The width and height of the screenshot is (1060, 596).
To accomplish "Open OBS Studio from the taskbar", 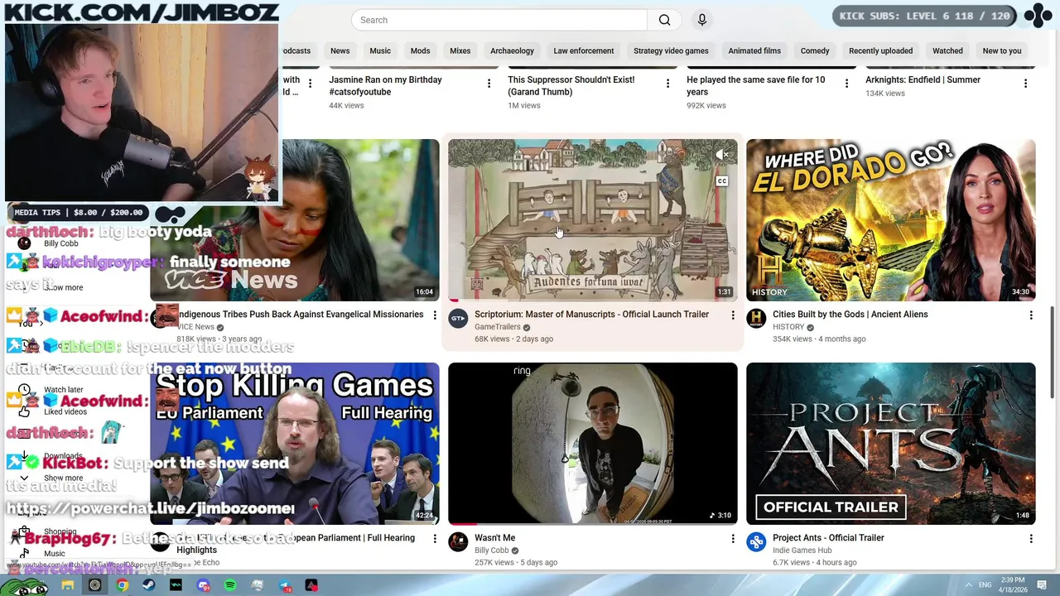I will pos(94,585).
